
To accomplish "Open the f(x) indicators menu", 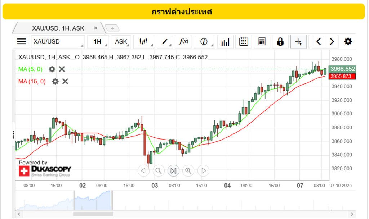I will 184,42.
